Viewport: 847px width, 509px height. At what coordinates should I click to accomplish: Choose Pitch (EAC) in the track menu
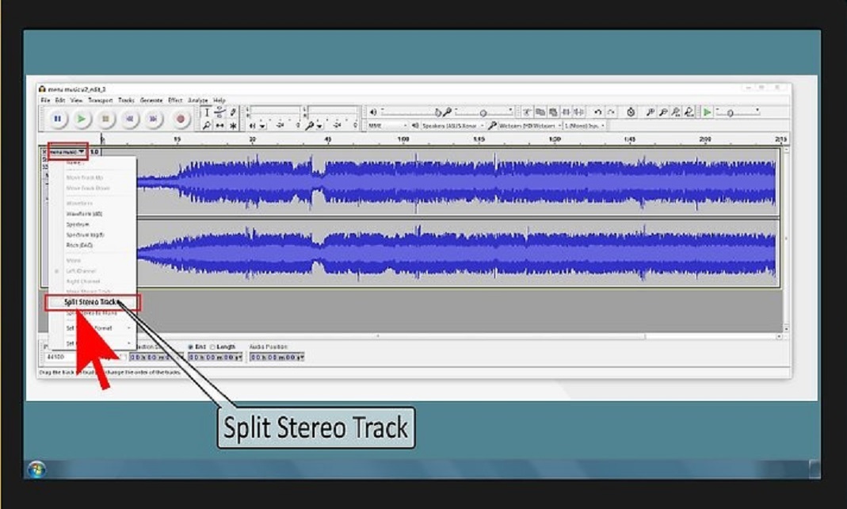79,245
